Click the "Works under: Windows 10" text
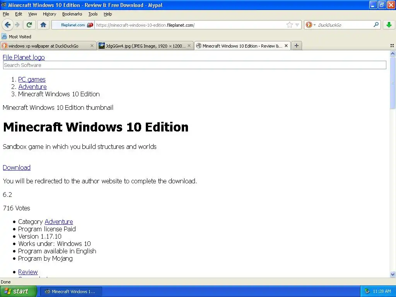The image size is (396, 297). (x=55, y=244)
